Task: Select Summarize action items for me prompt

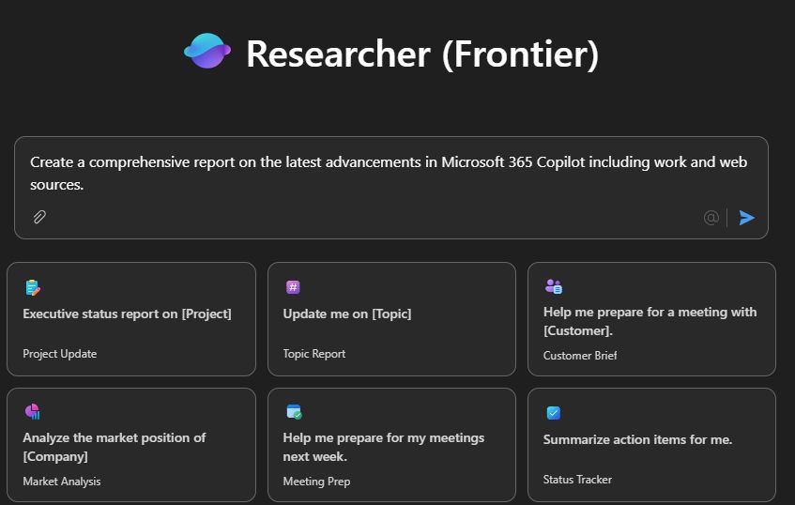Action: click(x=651, y=445)
